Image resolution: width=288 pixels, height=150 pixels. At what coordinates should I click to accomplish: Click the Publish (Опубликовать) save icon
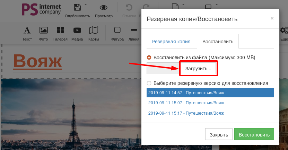(77, 8)
